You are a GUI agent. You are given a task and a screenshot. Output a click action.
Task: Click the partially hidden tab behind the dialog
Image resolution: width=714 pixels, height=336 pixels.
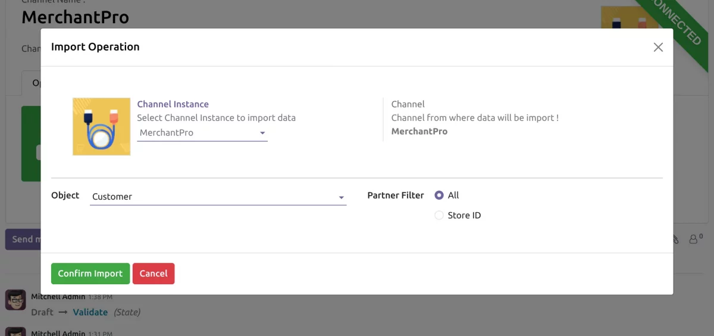point(31,83)
